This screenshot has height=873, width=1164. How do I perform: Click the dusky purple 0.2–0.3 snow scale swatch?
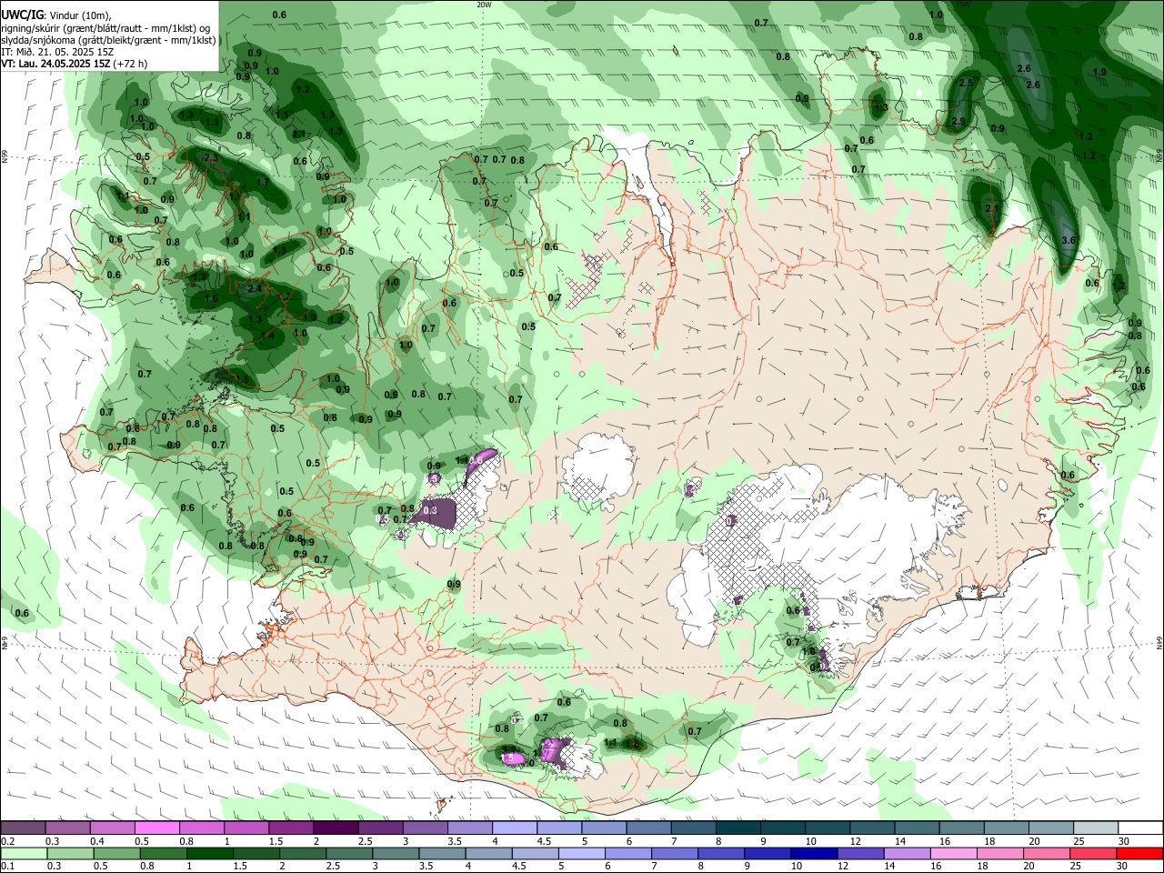point(23,828)
